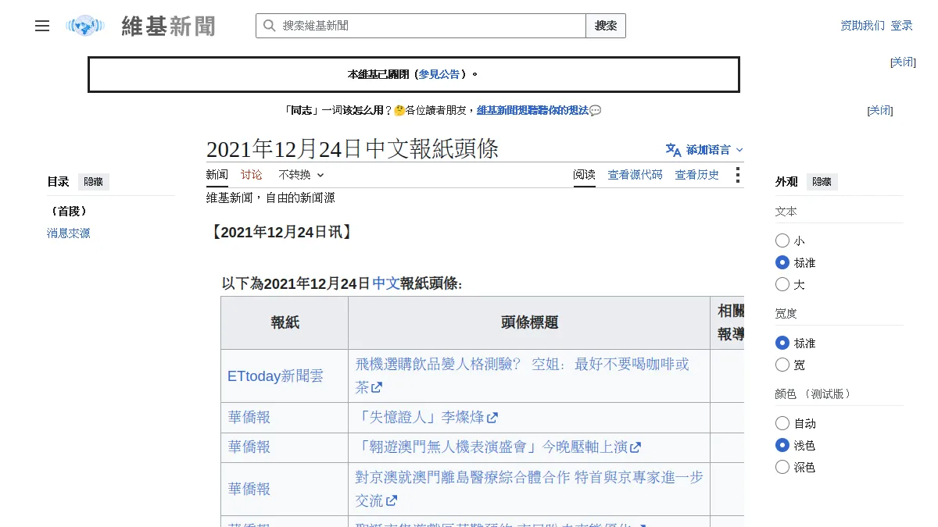Close the 同志 survey notice via 关闭
Image resolution: width=938 pixels, height=527 pixels.
[x=880, y=110]
